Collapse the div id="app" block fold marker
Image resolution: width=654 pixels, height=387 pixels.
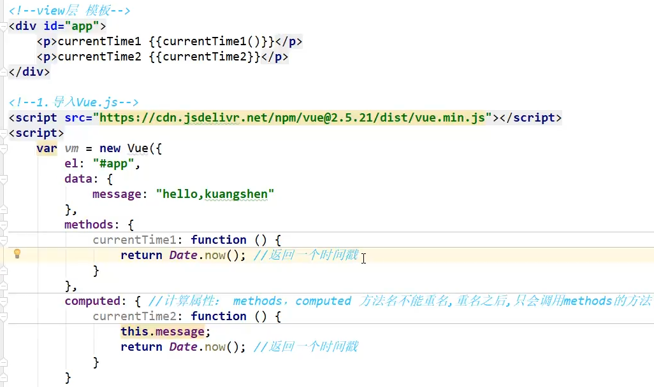4,27
